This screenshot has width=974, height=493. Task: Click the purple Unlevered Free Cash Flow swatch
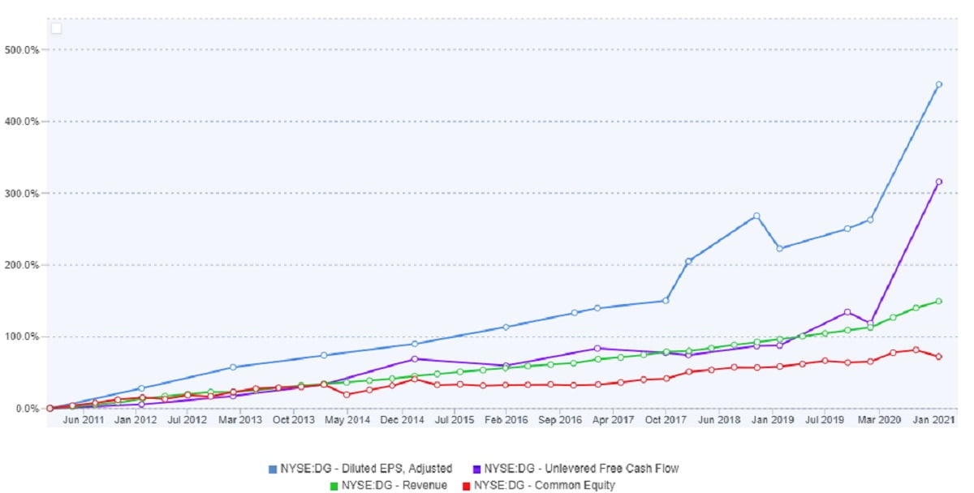[x=477, y=469]
